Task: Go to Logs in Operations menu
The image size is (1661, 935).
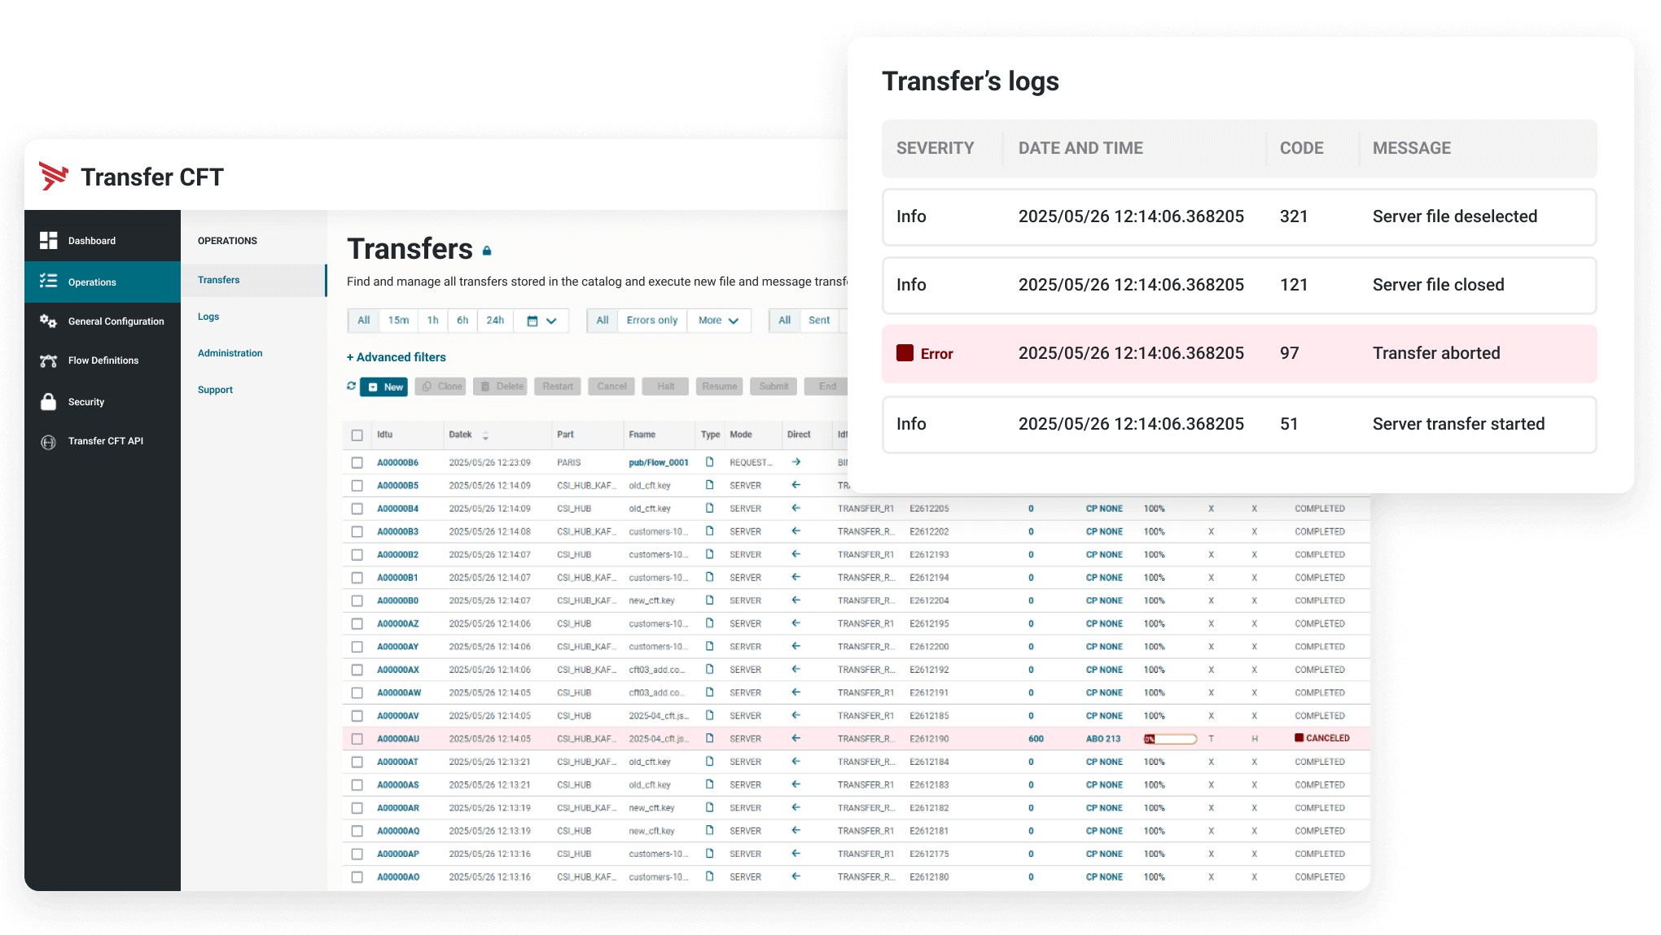Action: coord(208,317)
